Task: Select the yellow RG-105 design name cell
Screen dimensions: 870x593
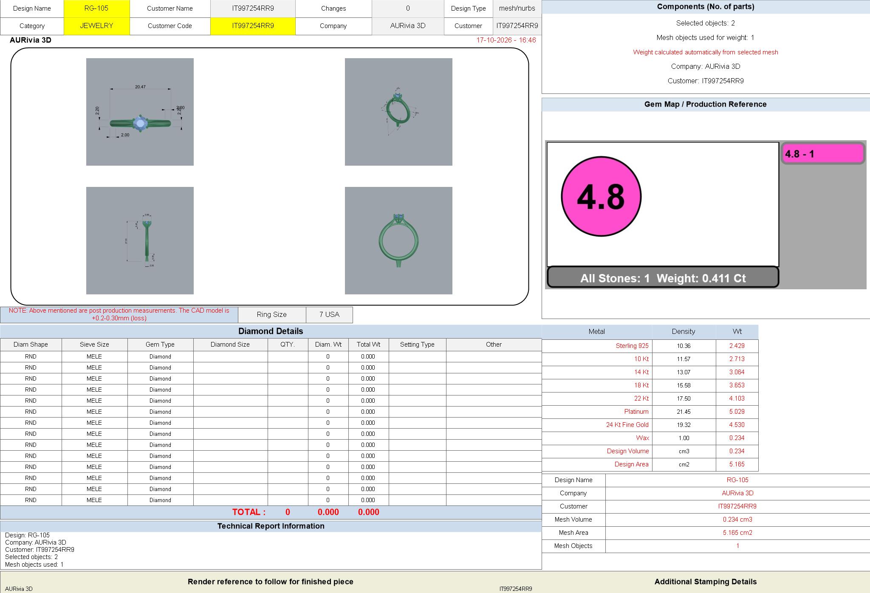Action: (x=97, y=8)
